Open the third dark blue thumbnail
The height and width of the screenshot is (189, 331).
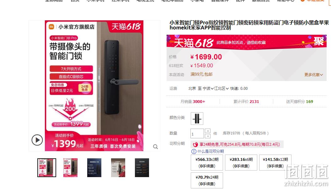coord(94,168)
